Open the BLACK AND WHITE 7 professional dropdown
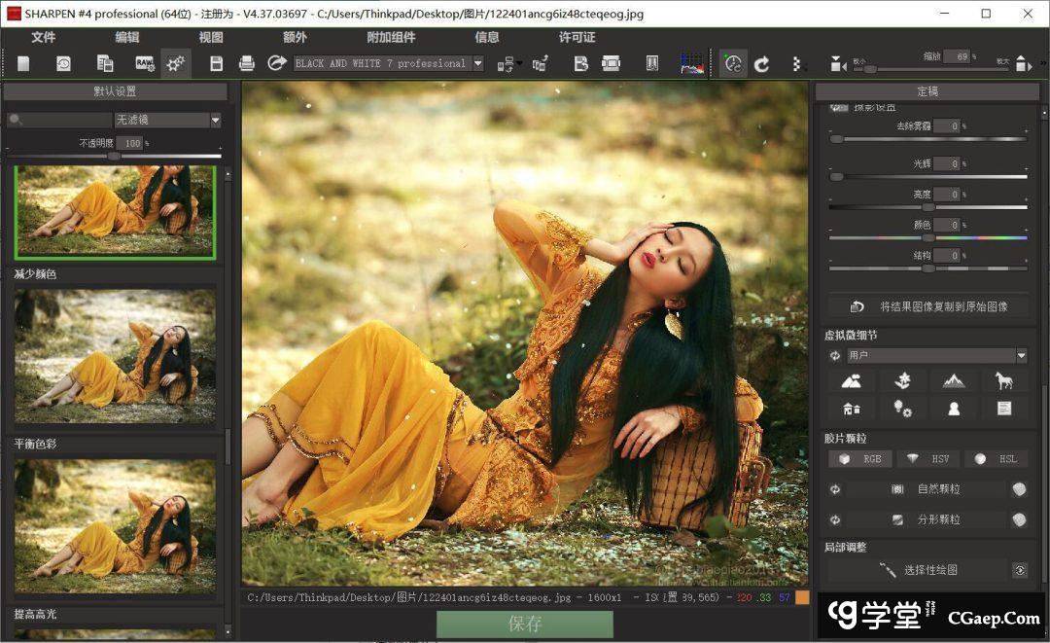Image resolution: width=1050 pixels, height=643 pixels. tap(477, 64)
